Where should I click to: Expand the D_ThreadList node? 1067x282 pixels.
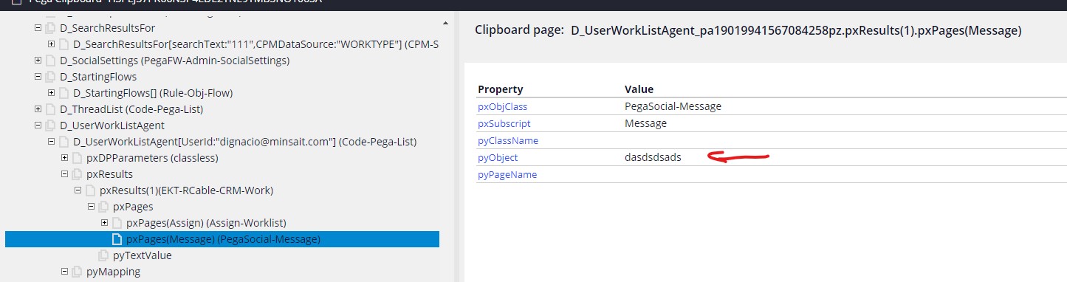(x=38, y=109)
